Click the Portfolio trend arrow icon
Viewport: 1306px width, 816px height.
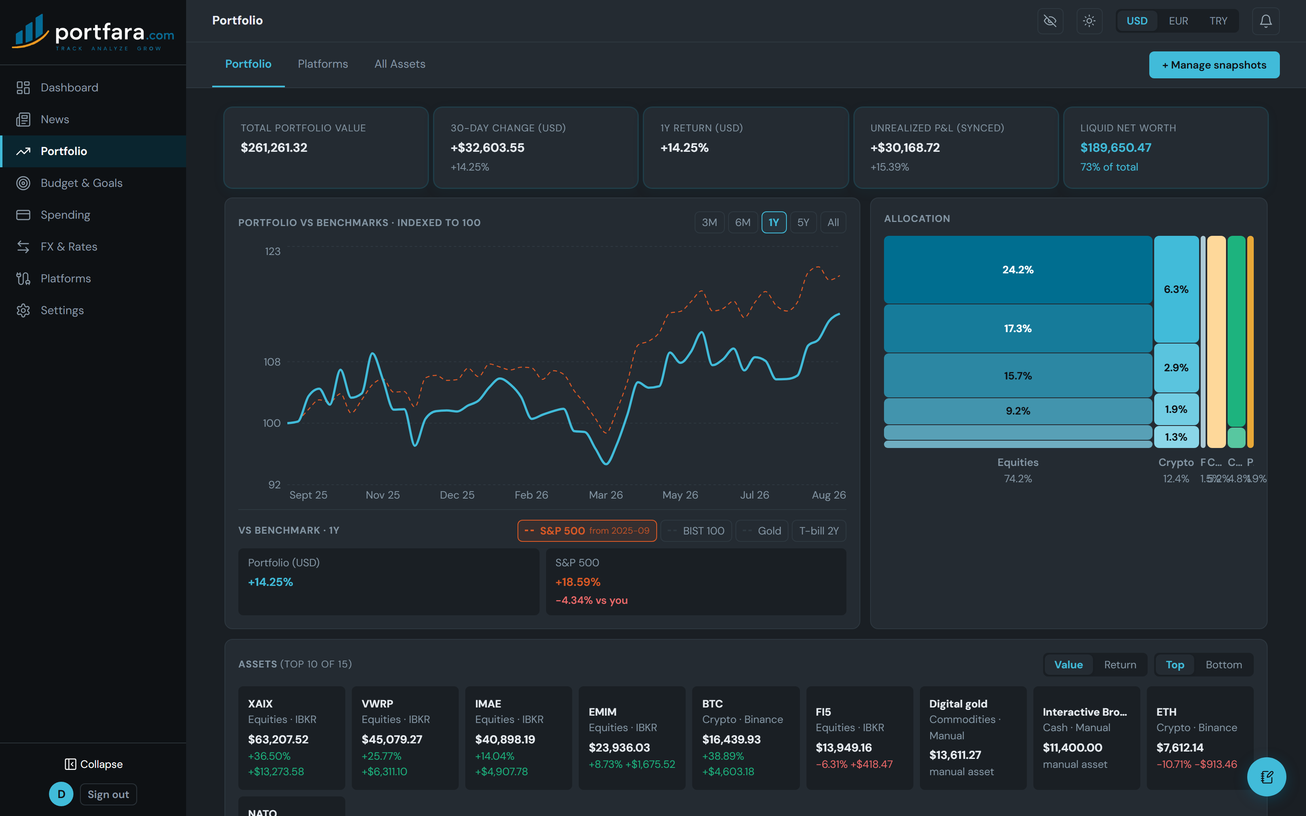pyautogui.click(x=23, y=151)
